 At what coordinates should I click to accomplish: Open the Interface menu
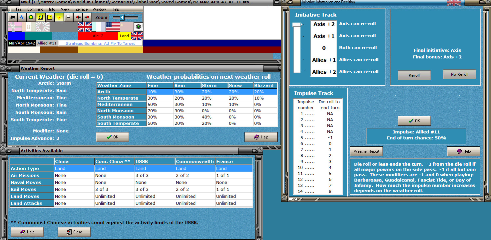point(81,9)
